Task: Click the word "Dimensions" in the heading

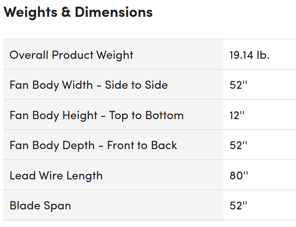Action: [114, 12]
